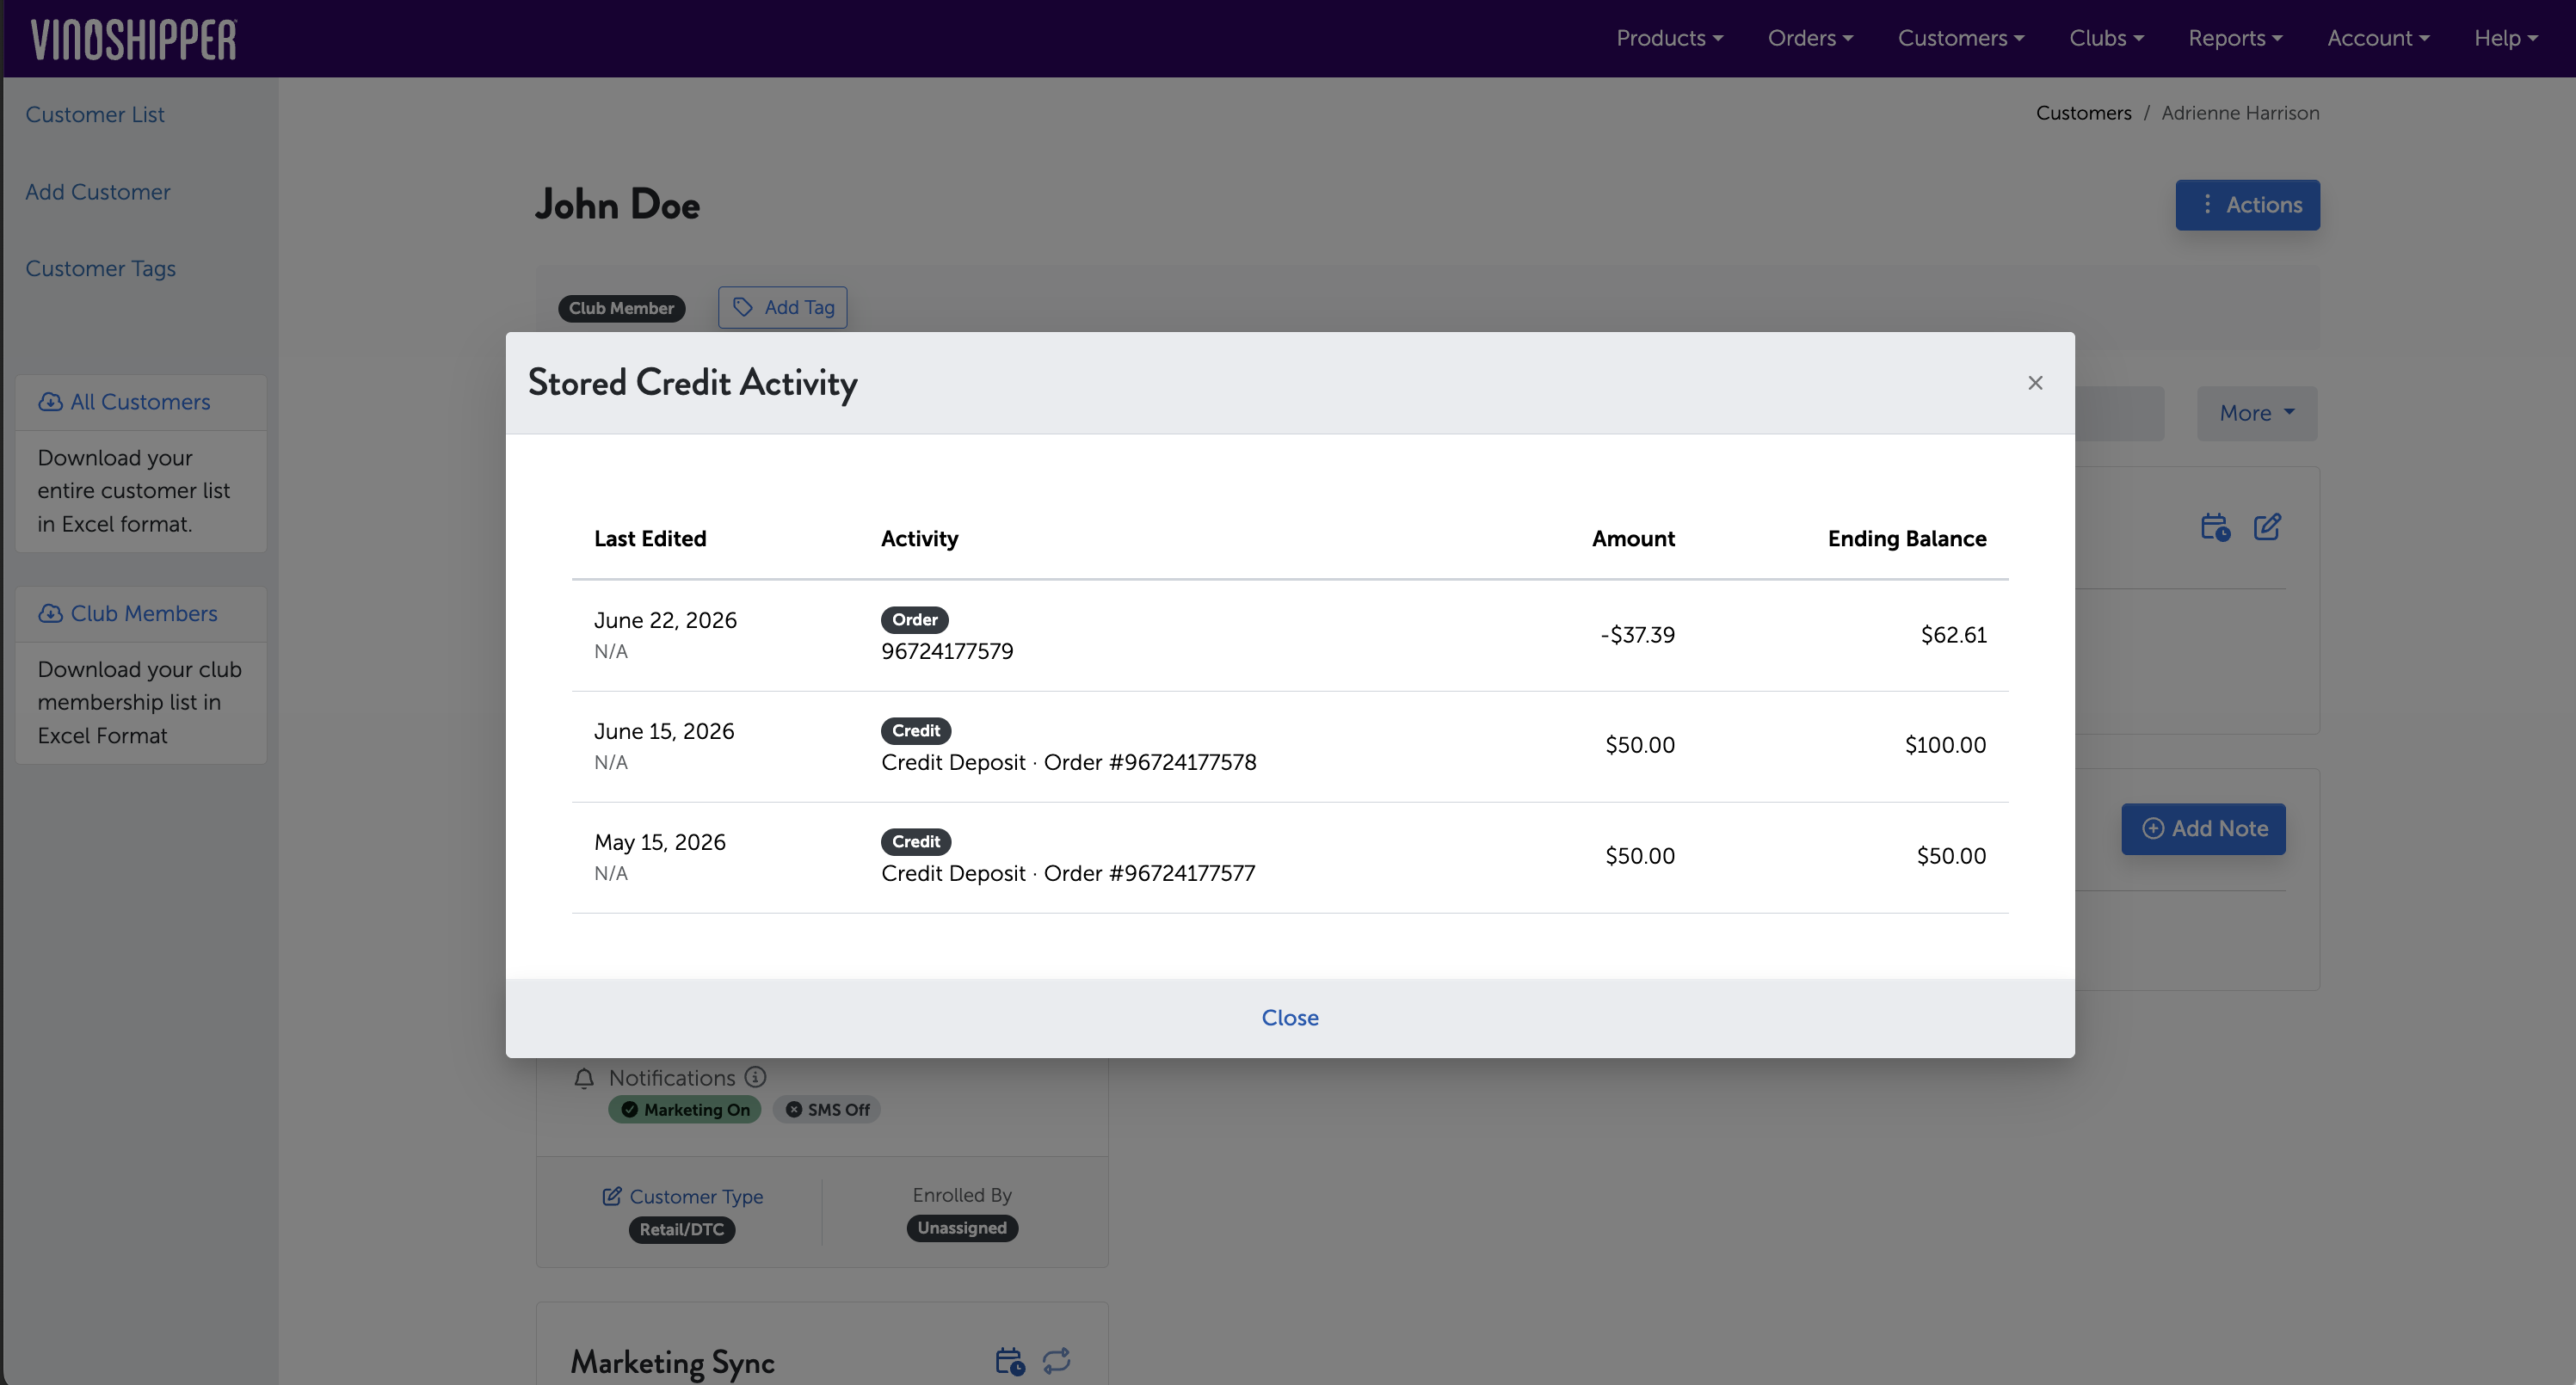
Task: Click the June 15, 2026 date
Action: (664, 731)
